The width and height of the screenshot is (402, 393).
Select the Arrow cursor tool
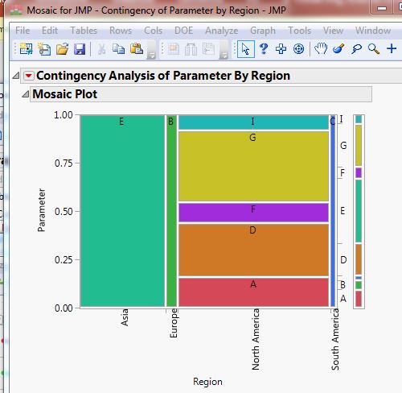click(x=246, y=49)
